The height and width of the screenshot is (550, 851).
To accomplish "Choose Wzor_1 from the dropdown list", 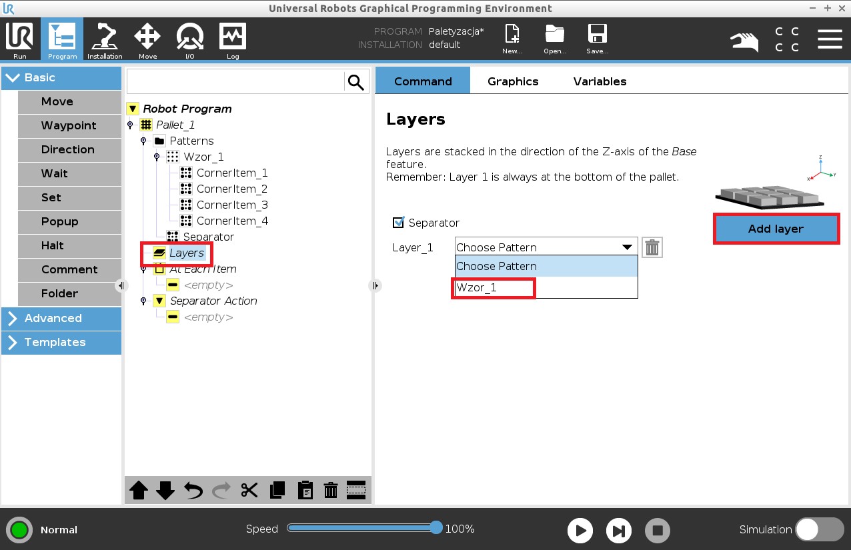I will pyautogui.click(x=546, y=288).
